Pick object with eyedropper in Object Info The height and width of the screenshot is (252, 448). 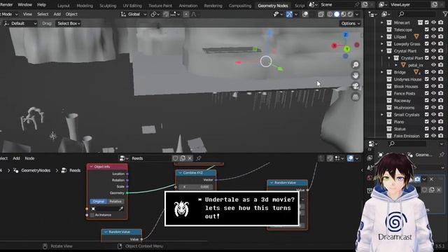[x=121, y=209]
